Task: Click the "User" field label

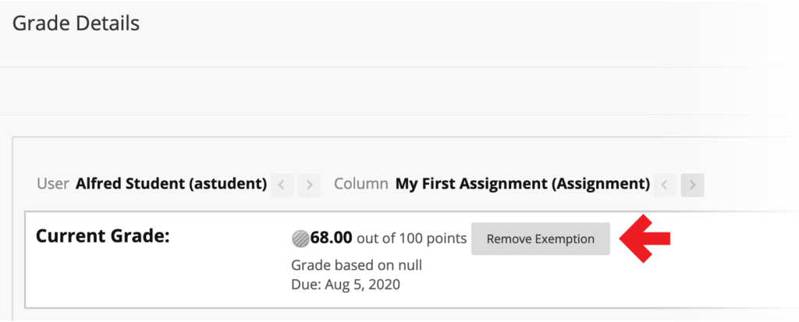Action: coord(53,185)
